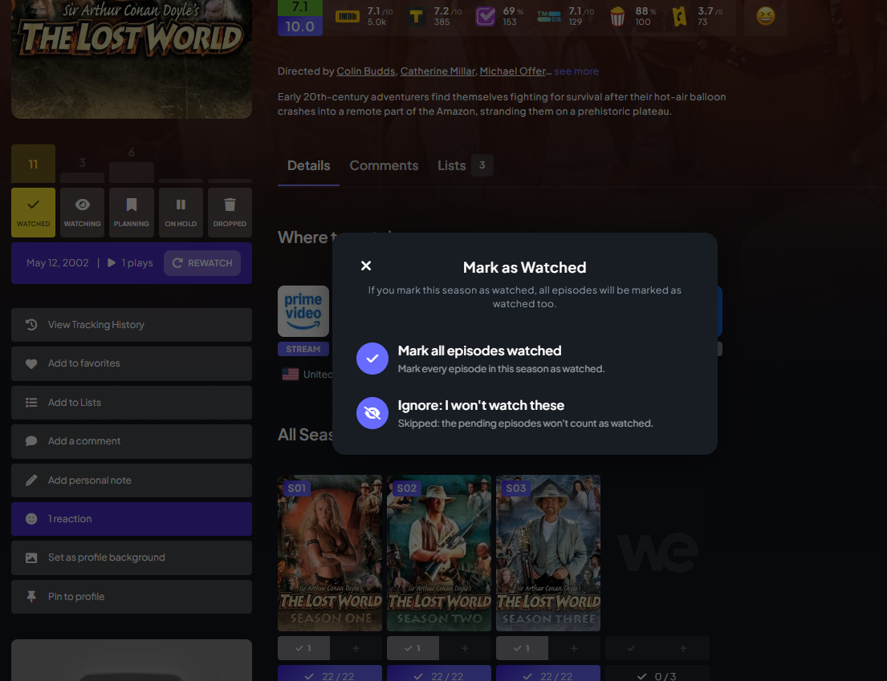This screenshot has width=887, height=681.
Task: Set status to Watched
Action: 34,213
